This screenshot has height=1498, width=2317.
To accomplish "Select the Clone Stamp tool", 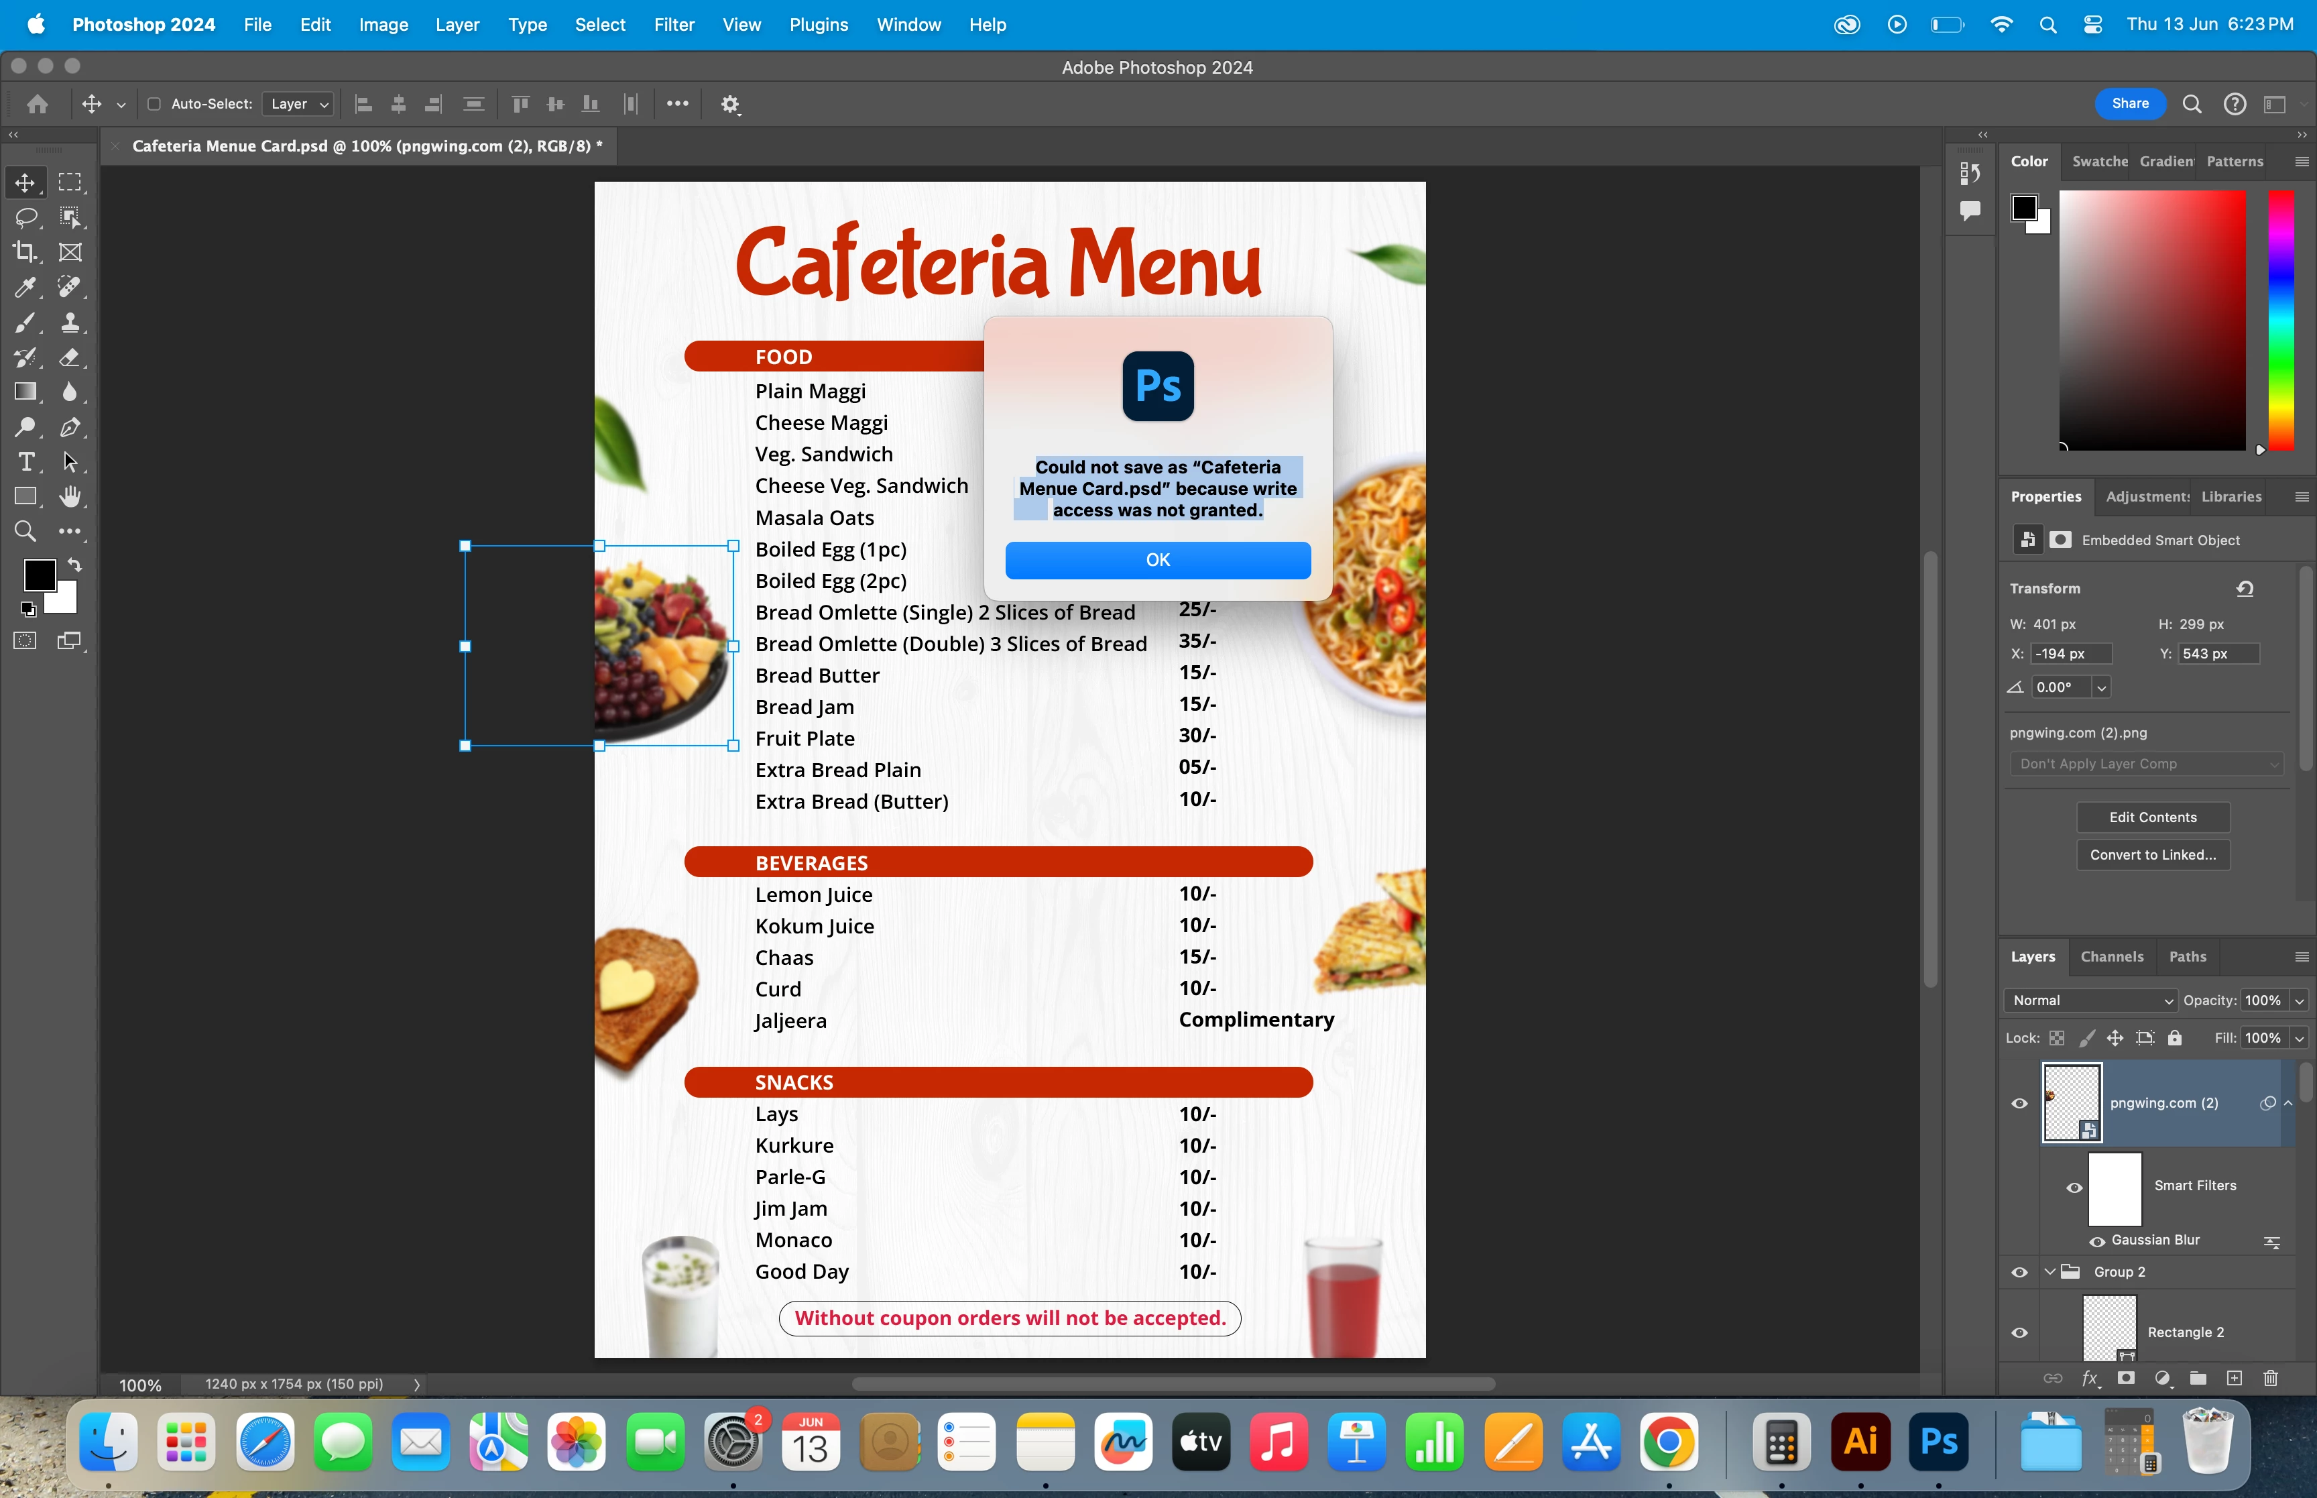I will click(69, 322).
